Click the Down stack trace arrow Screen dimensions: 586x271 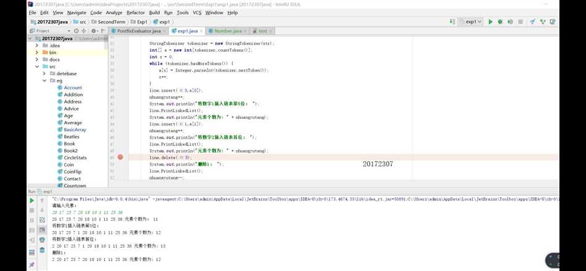(x=42, y=210)
